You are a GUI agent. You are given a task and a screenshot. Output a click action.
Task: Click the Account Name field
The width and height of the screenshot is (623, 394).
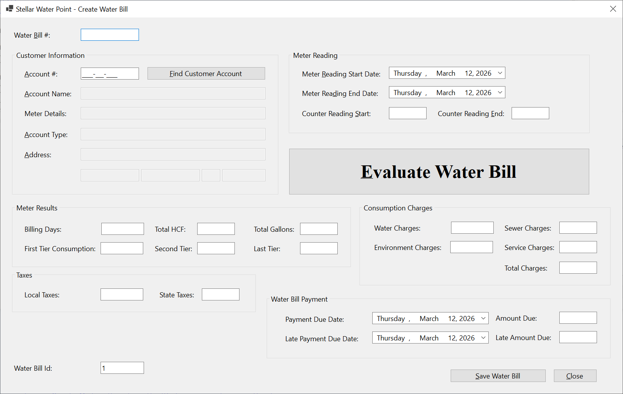click(173, 94)
